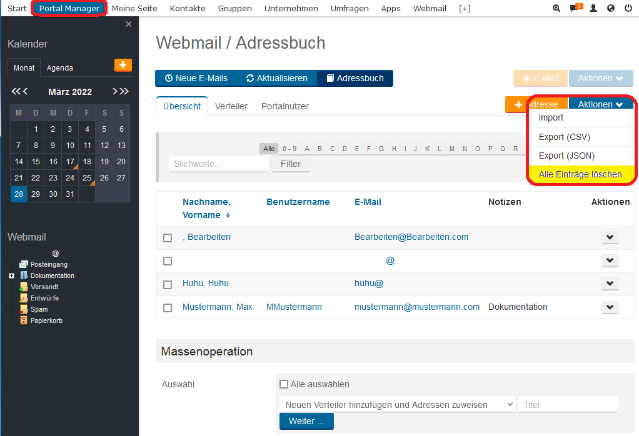The image size is (639, 436).
Task: Choose Export (JSON) menu entry
Action: tap(582, 156)
